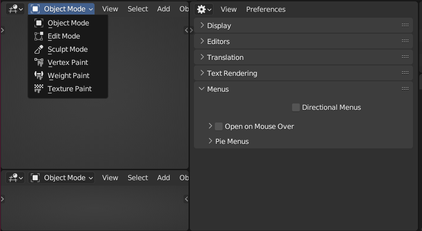
Task: Click the Vertex Paint icon
Action: [39, 63]
